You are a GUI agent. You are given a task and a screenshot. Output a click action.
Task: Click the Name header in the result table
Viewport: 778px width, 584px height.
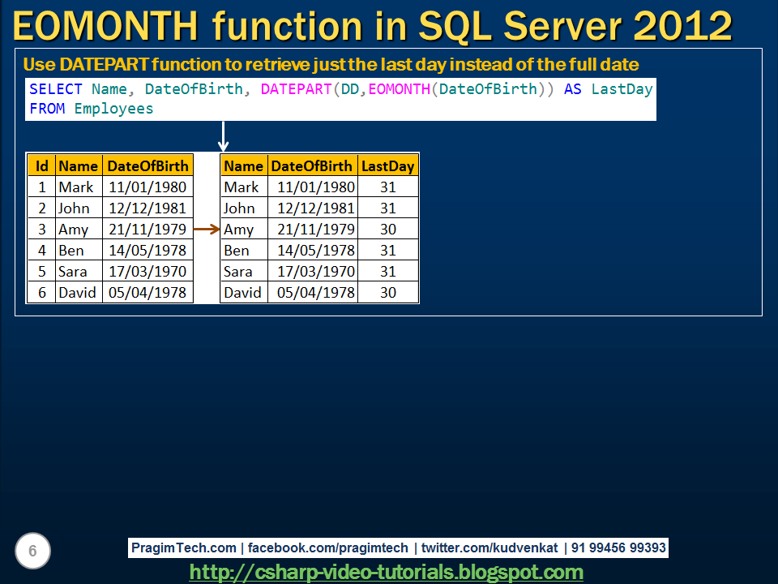(244, 165)
